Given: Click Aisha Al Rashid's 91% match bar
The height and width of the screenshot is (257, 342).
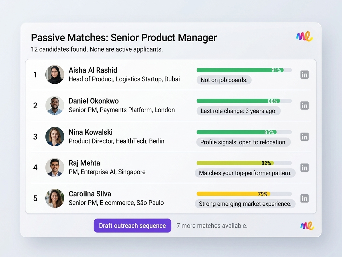Looking at the screenshot, I should (244, 70).
